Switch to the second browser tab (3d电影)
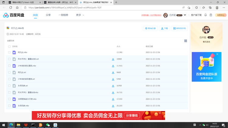The width and height of the screenshot is (228, 128). click(60, 2)
